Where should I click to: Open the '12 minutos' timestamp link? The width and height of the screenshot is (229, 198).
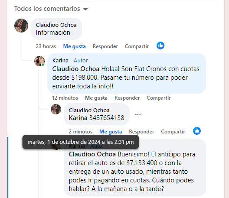(65, 98)
